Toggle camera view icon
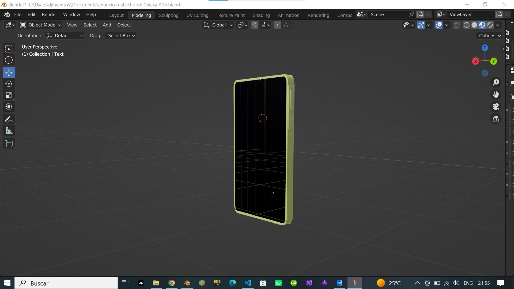The width and height of the screenshot is (514, 289). (496, 107)
